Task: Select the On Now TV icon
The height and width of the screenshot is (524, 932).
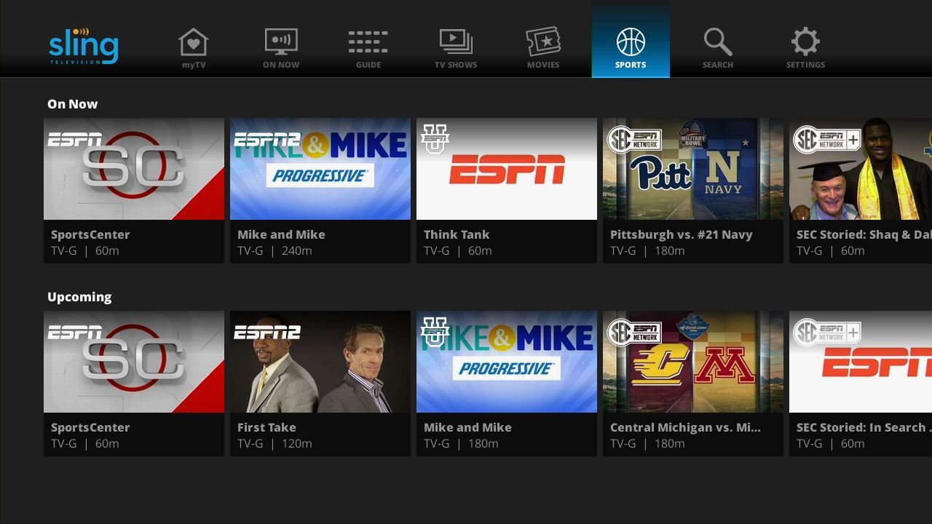Action: pos(281,43)
